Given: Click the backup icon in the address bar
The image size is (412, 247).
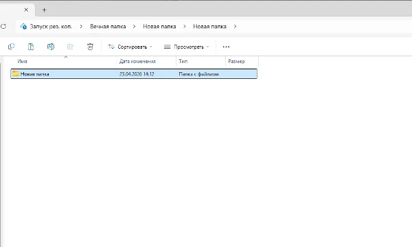Looking at the screenshot, I should tap(23, 26).
